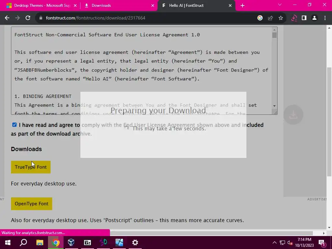Screen dimensions: 332x249
Task: Open Settings gear from the taskbar
Action: (135, 243)
